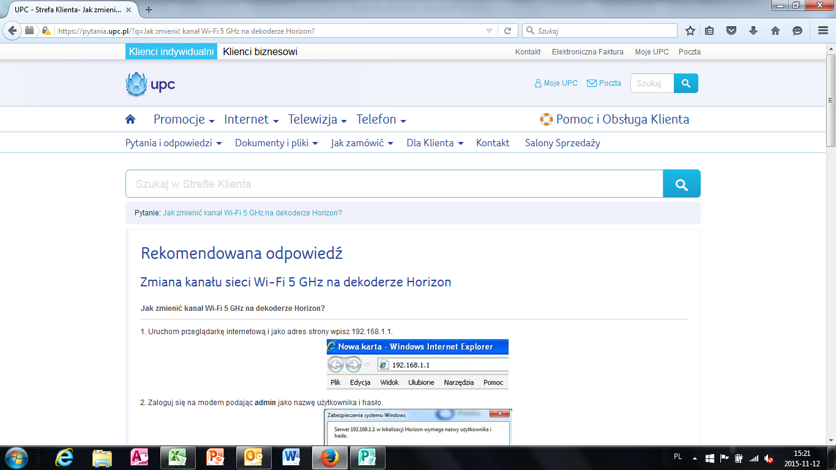Open Windows Explorer from the taskbar
The image size is (836, 470).
(102, 457)
